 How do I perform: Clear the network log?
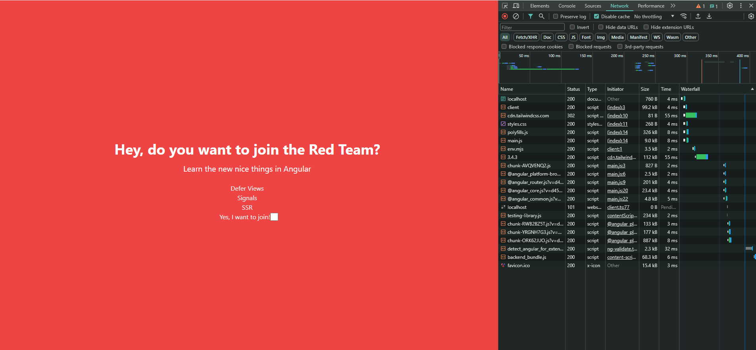coord(516,16)
